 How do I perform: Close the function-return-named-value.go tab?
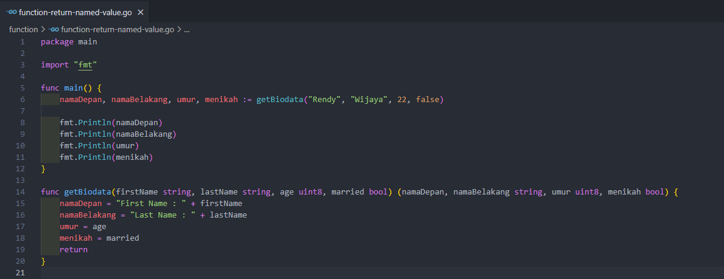tap(141, 12)
